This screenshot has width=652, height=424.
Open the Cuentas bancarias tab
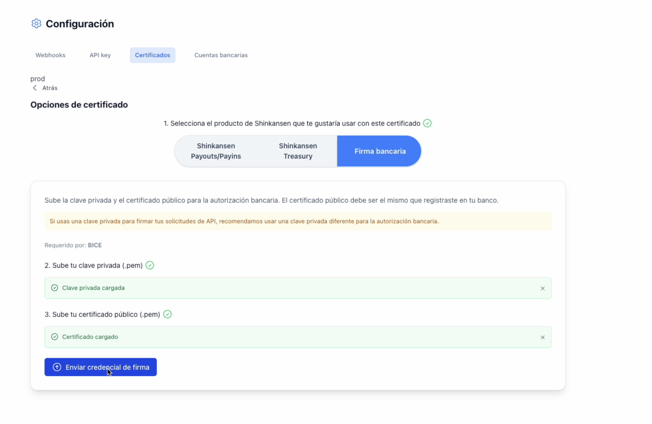tap(221, 55)
